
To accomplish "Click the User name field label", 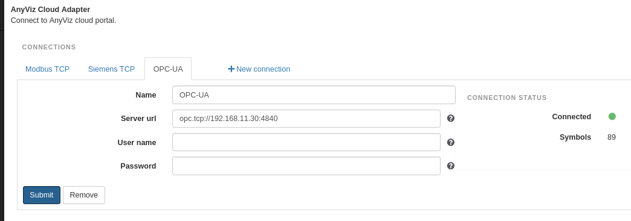I will (x=137, y=142).
